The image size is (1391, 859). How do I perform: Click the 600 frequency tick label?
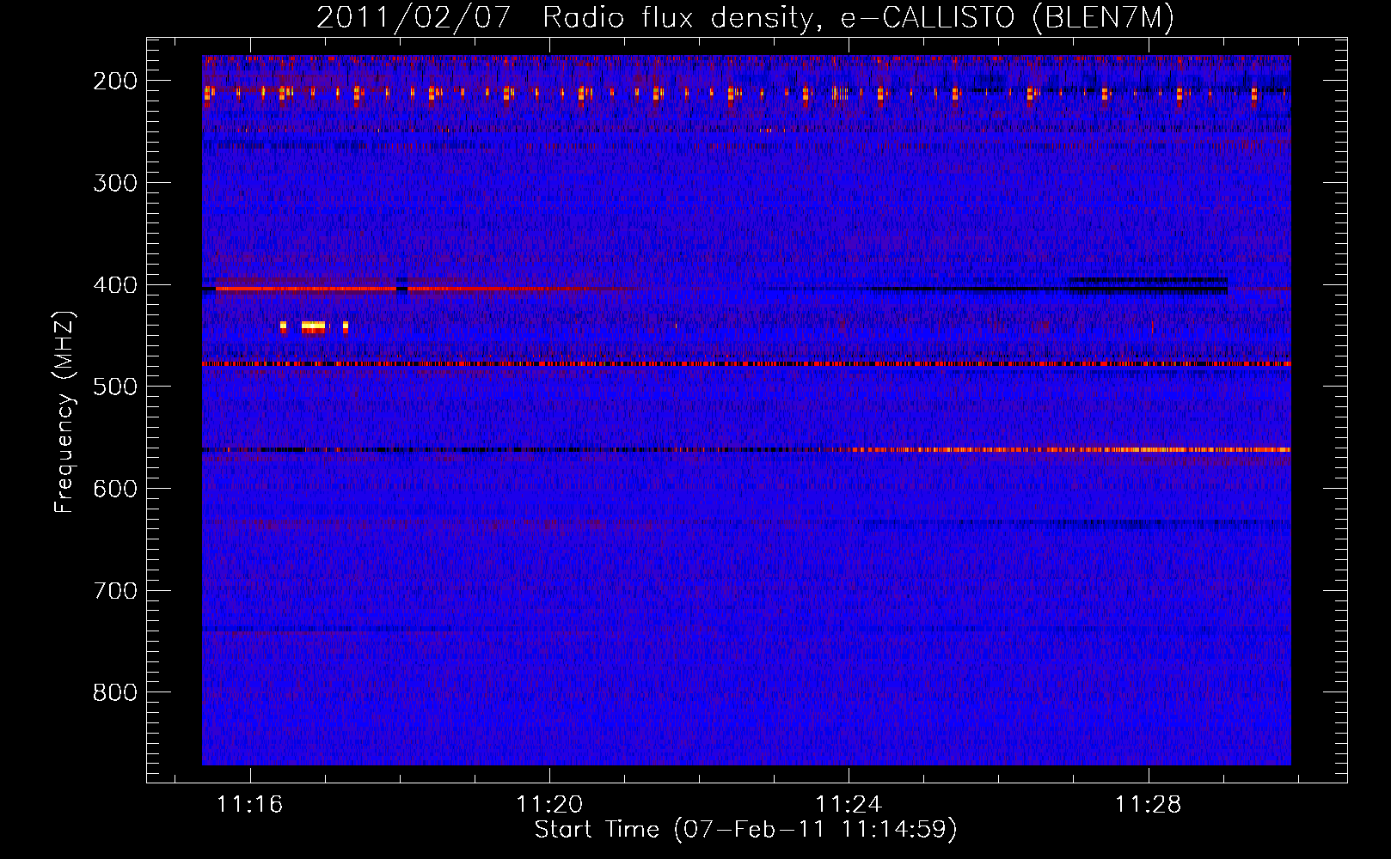[115, 489]
